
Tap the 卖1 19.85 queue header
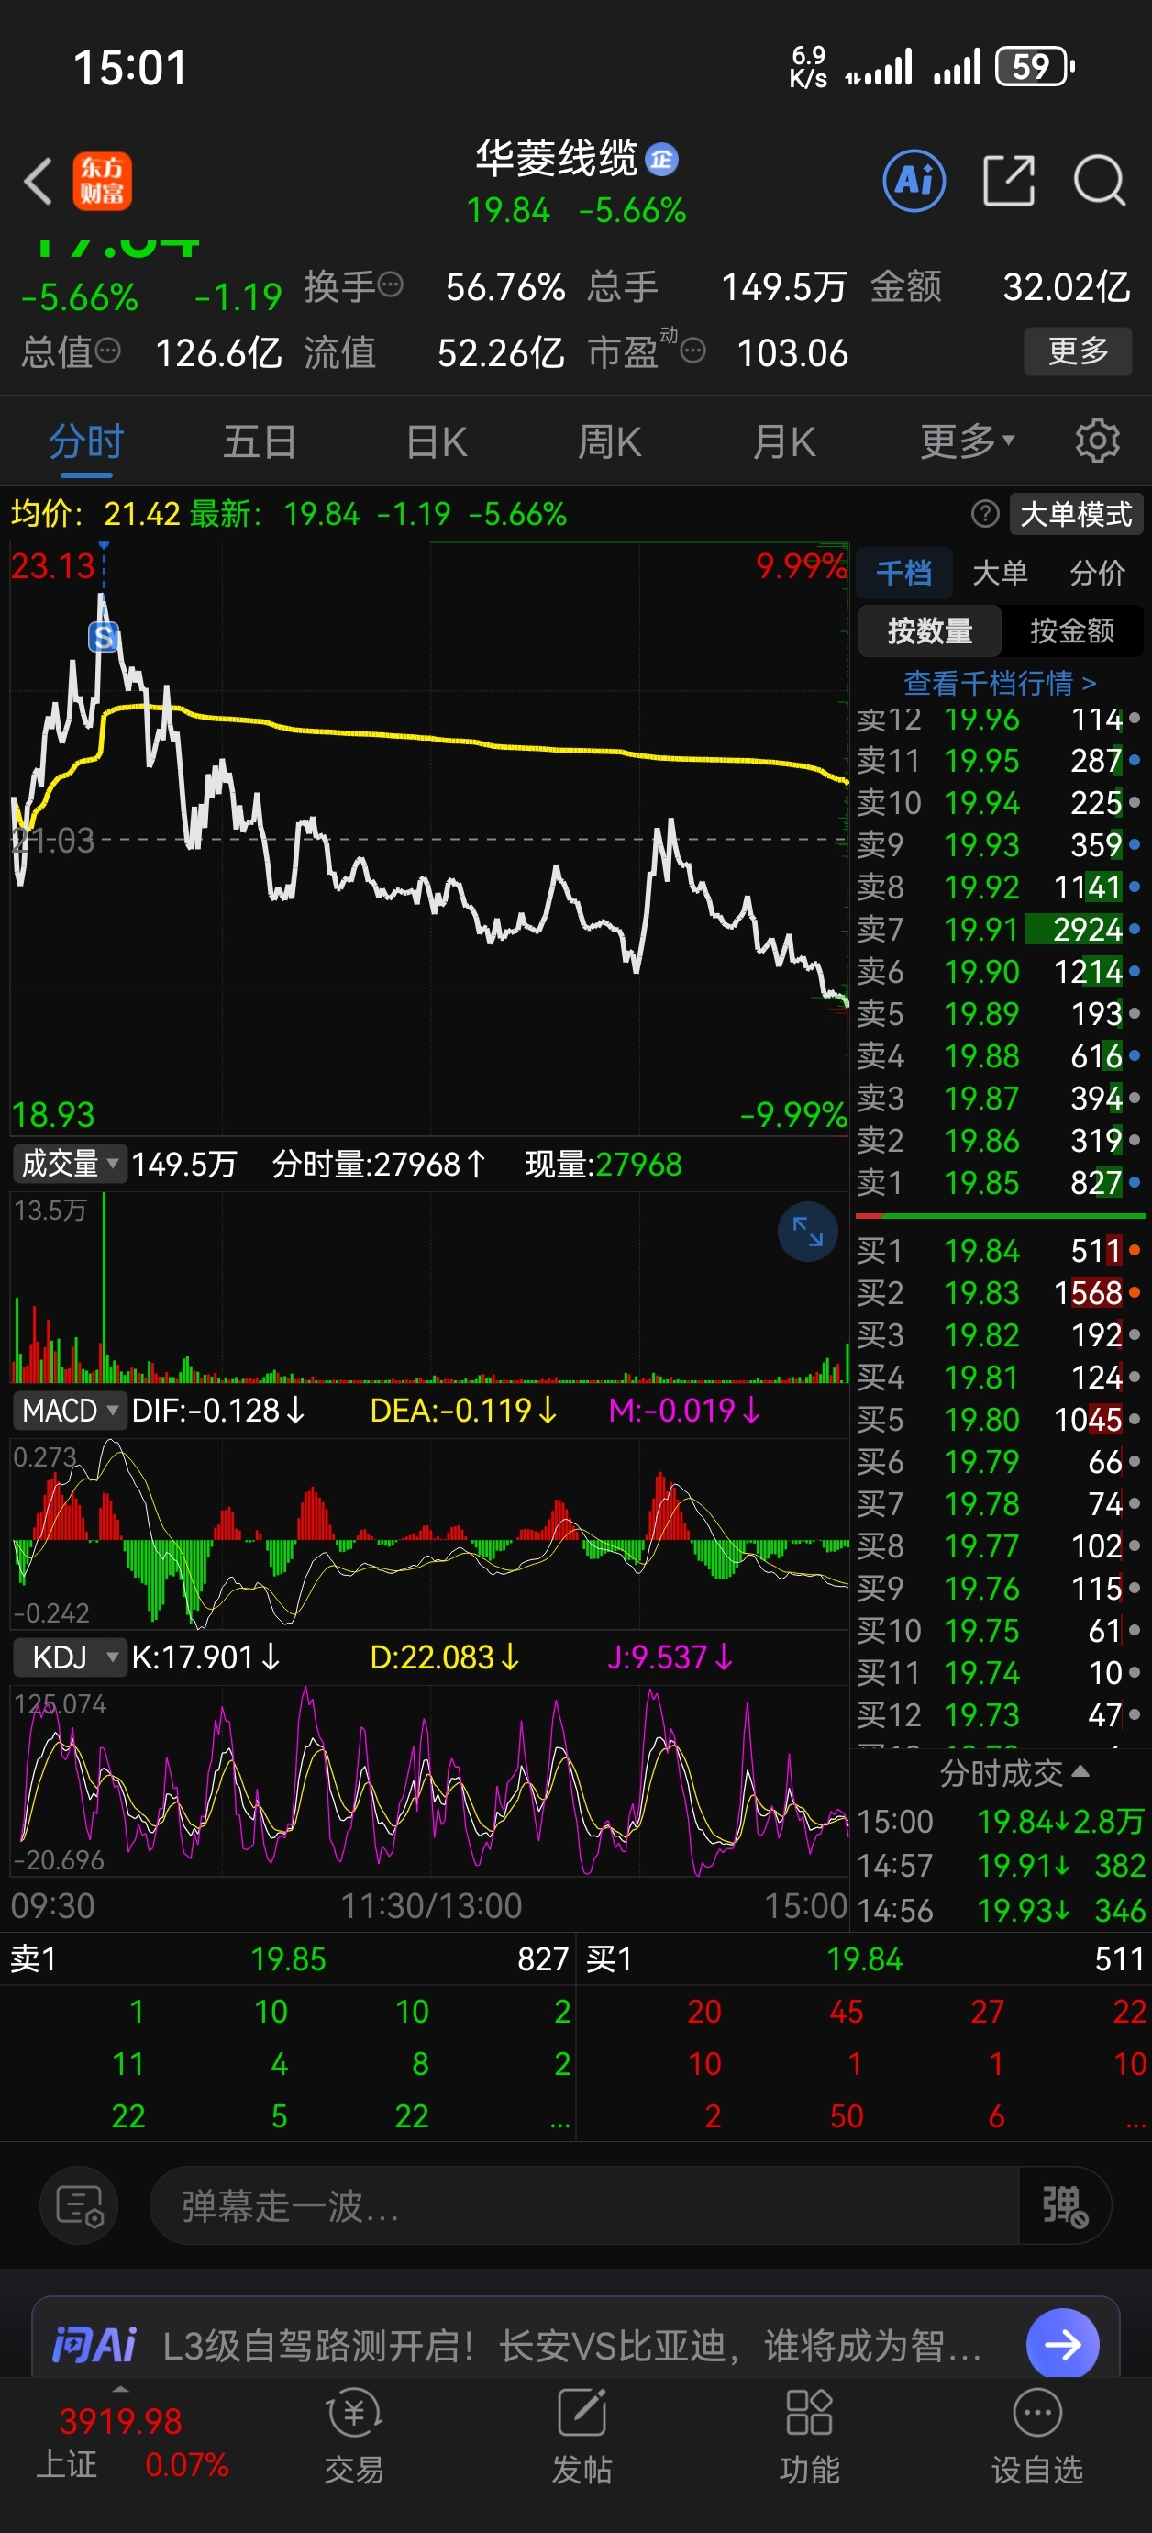pos(289,1958)
